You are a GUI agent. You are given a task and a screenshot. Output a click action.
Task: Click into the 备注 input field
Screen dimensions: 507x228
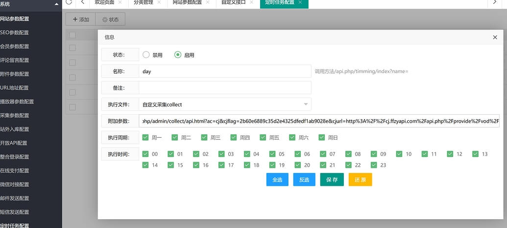pyautogui.click(x=225, y=88)
